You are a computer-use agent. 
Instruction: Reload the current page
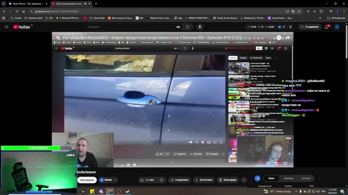[17, 11]
